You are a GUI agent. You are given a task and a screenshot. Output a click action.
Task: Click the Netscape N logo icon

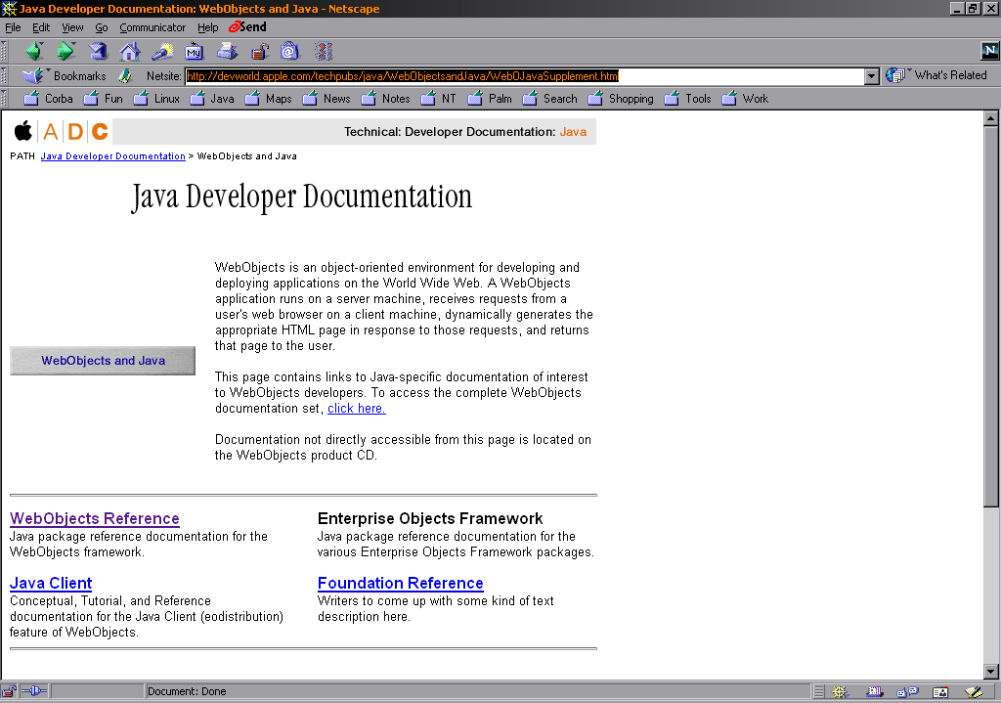[989, 51]
